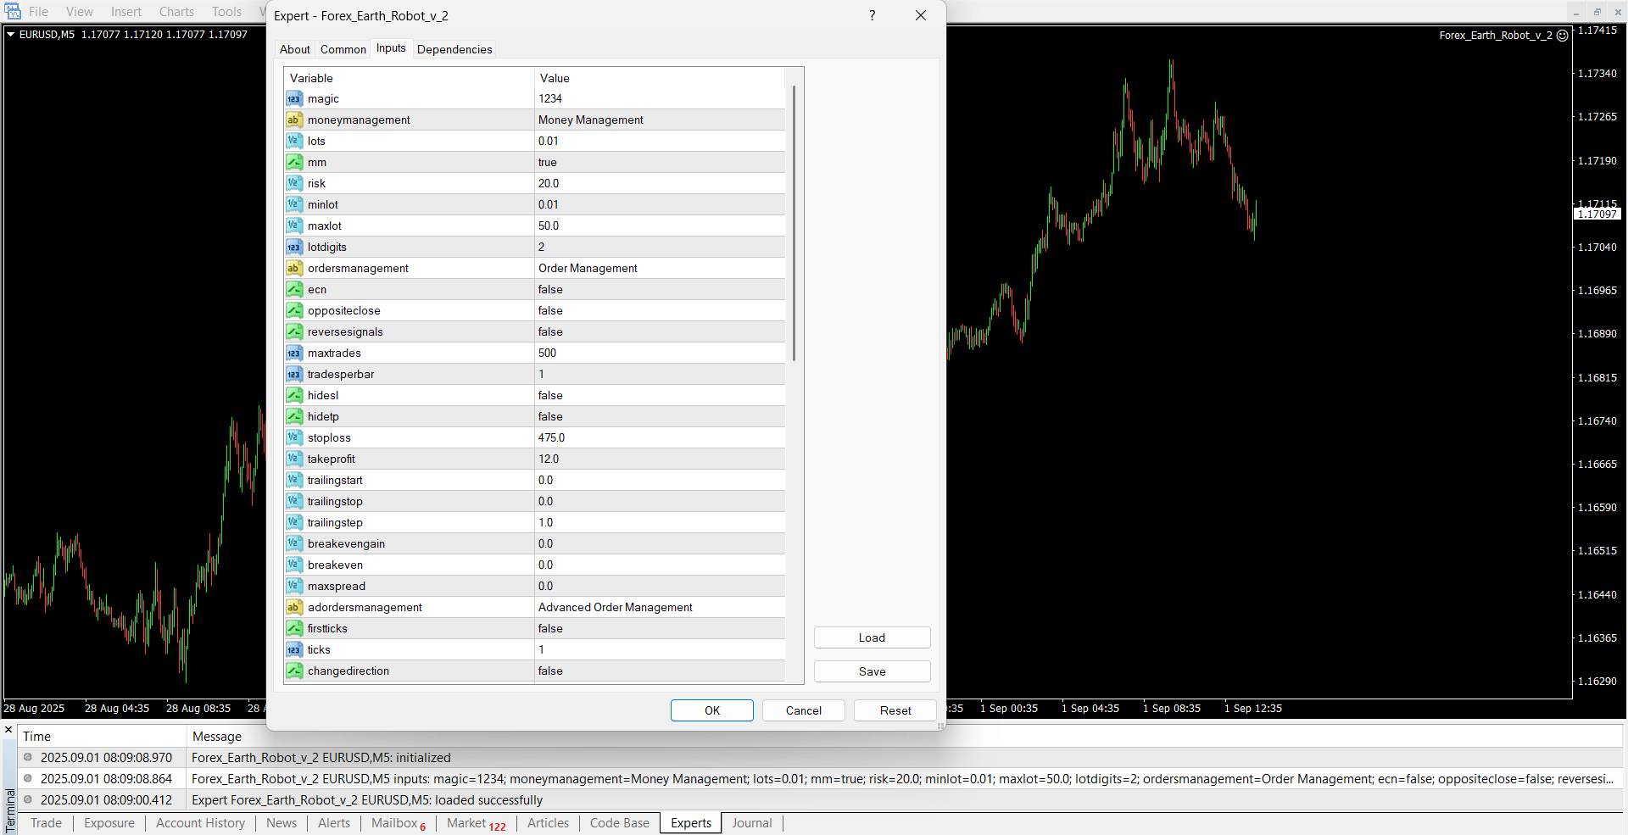Select the hidesl false value cell

click(x=660, y=396)
